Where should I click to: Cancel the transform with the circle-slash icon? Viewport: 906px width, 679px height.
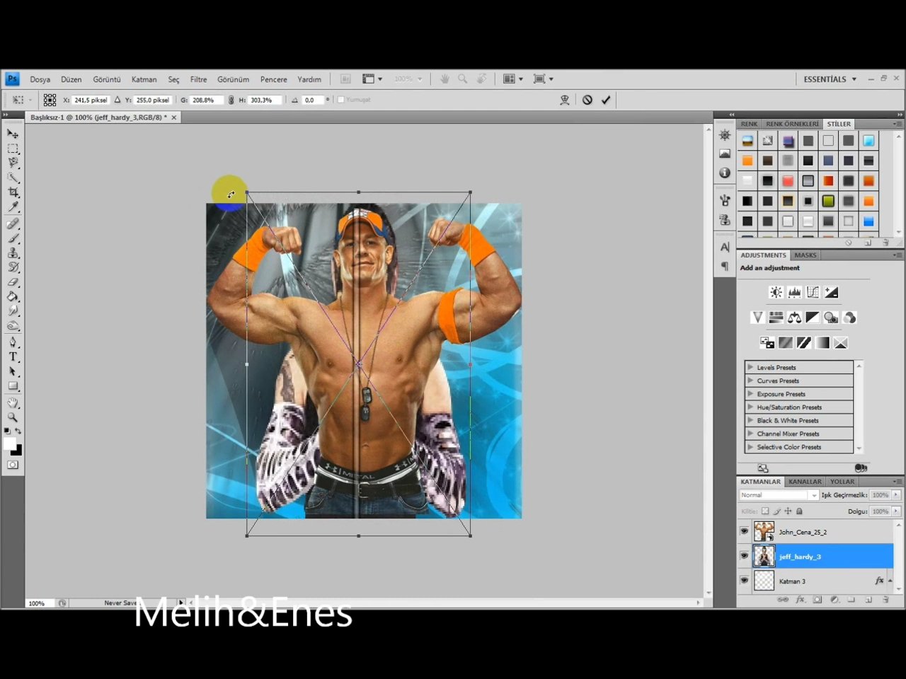click(x=587, y=100)
